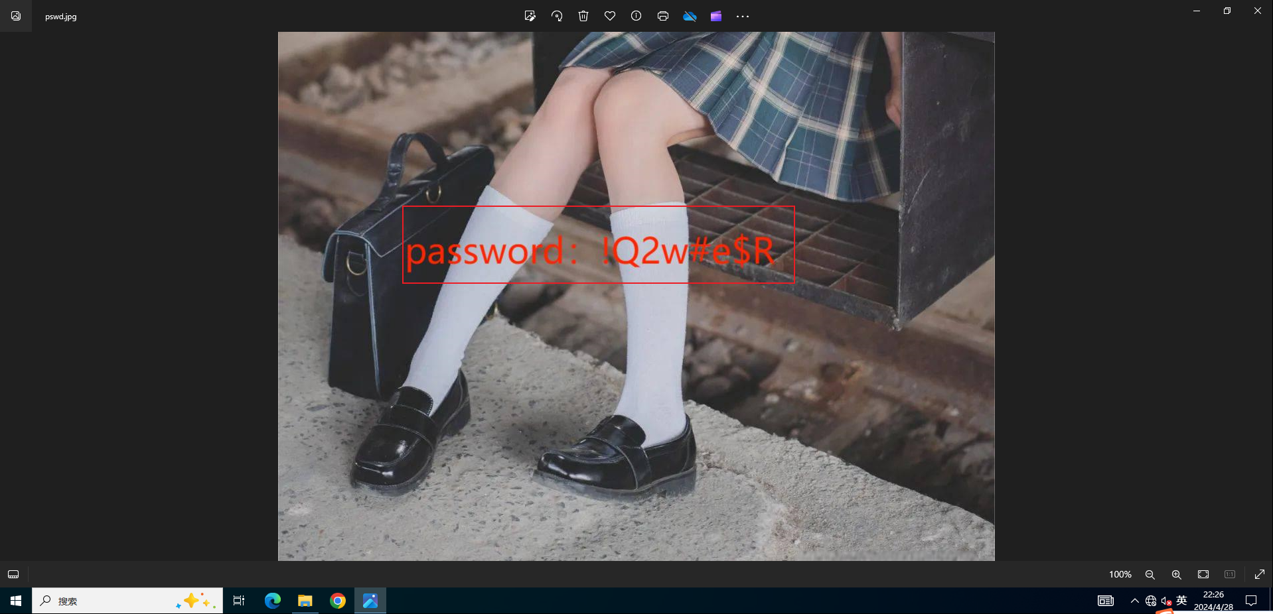Enter full screen with the expand arrows

coord(1259,574)
